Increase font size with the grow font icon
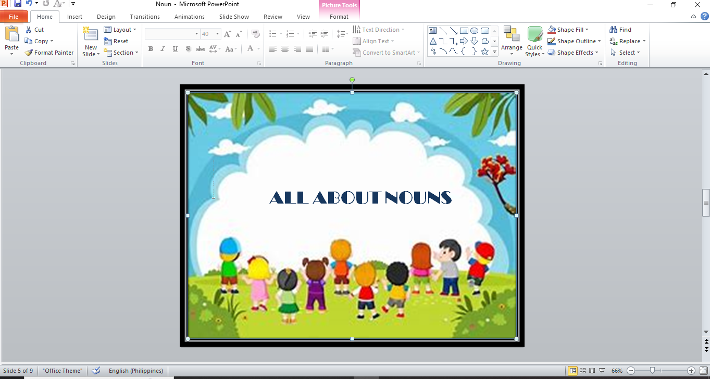 pos(228,34)
